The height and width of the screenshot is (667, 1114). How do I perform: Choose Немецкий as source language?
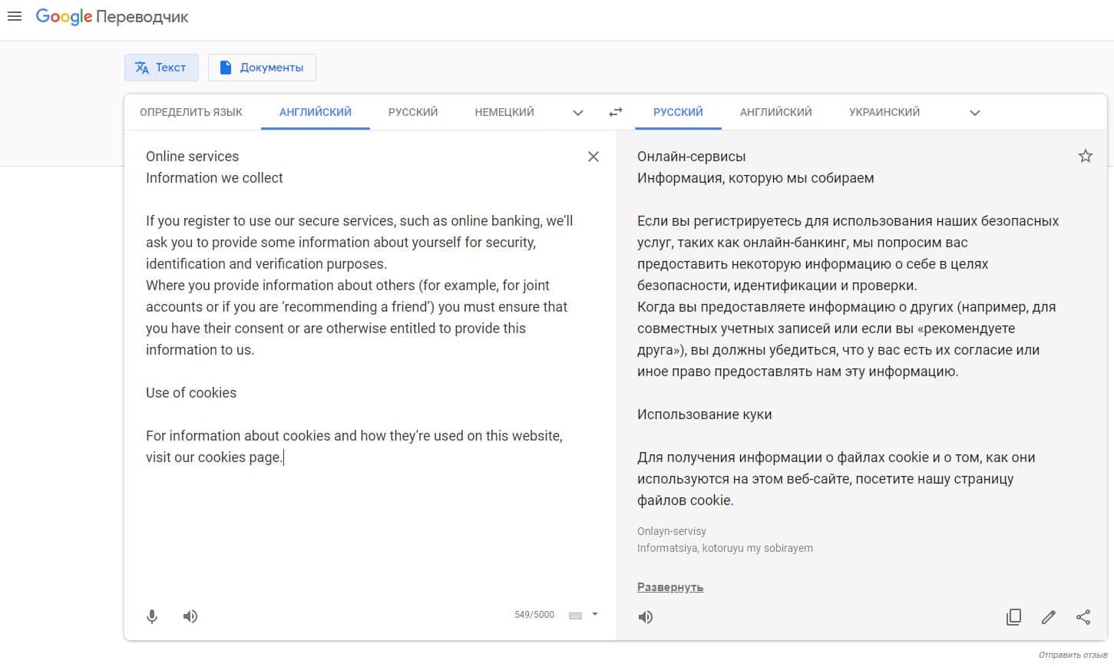click(504, 112)
